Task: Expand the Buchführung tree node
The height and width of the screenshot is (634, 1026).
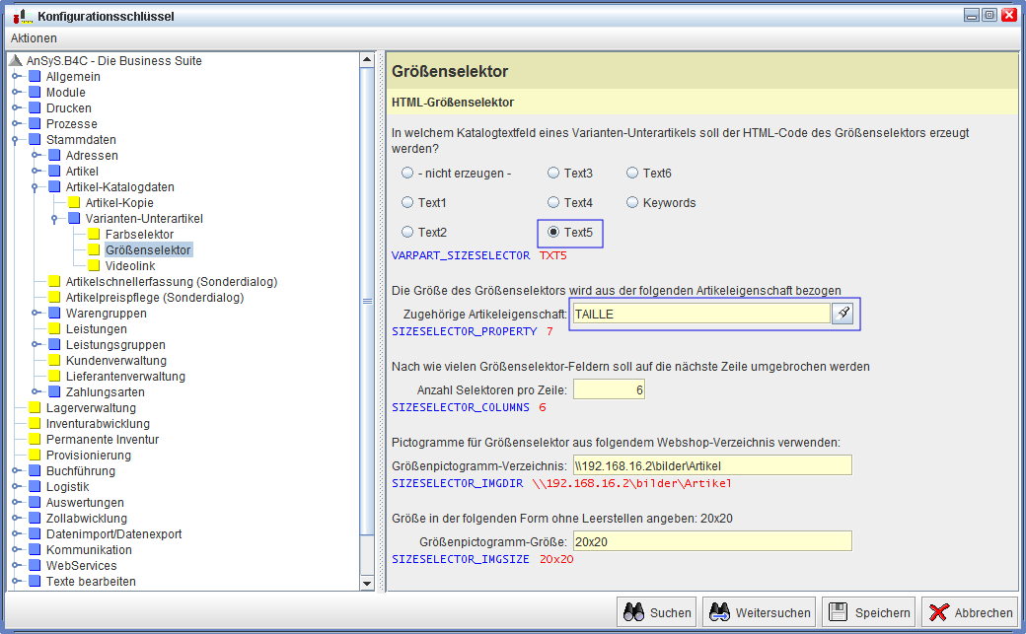Action: [16, 471]
